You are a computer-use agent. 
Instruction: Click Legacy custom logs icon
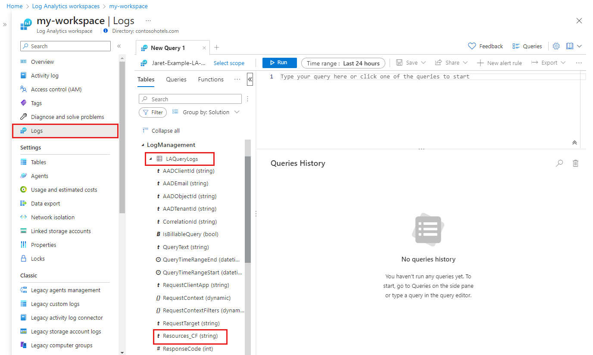[x=24, y=304]
